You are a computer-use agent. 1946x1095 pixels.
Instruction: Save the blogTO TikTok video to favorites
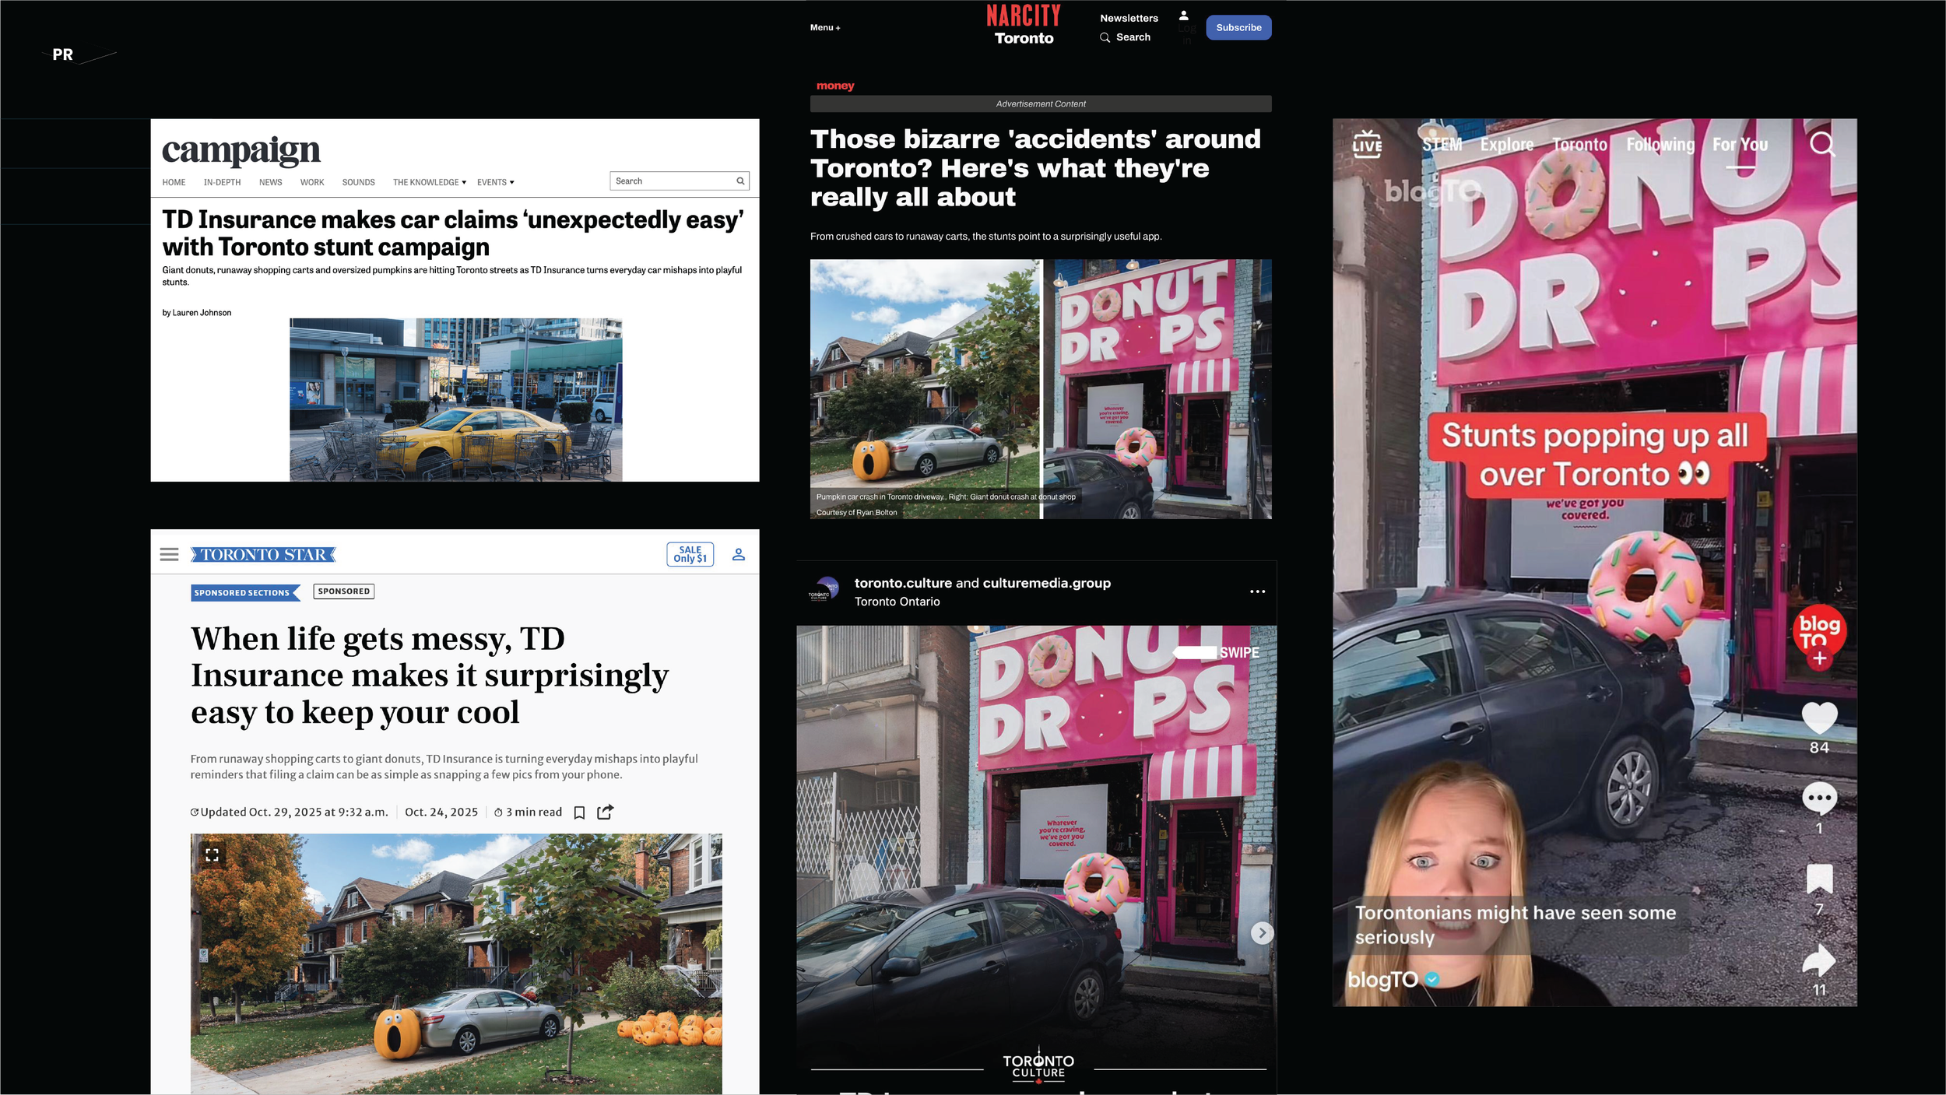point(1819,879)
